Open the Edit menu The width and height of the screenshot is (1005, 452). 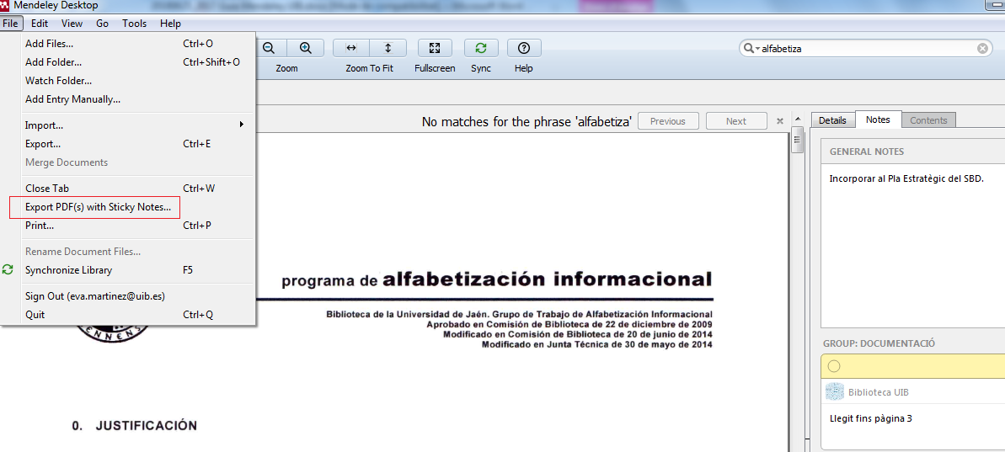click(x=39, y=24)
